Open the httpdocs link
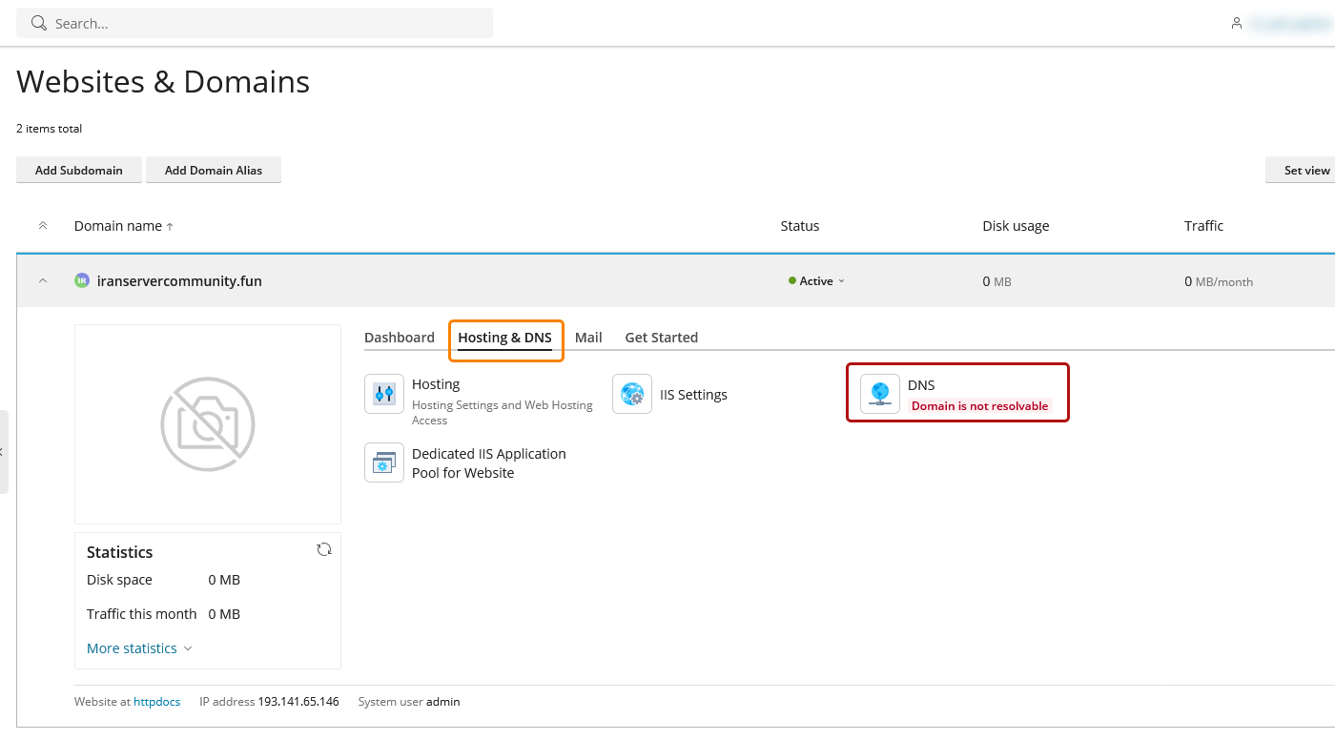1335x740 pixels. tap(156, 702)
